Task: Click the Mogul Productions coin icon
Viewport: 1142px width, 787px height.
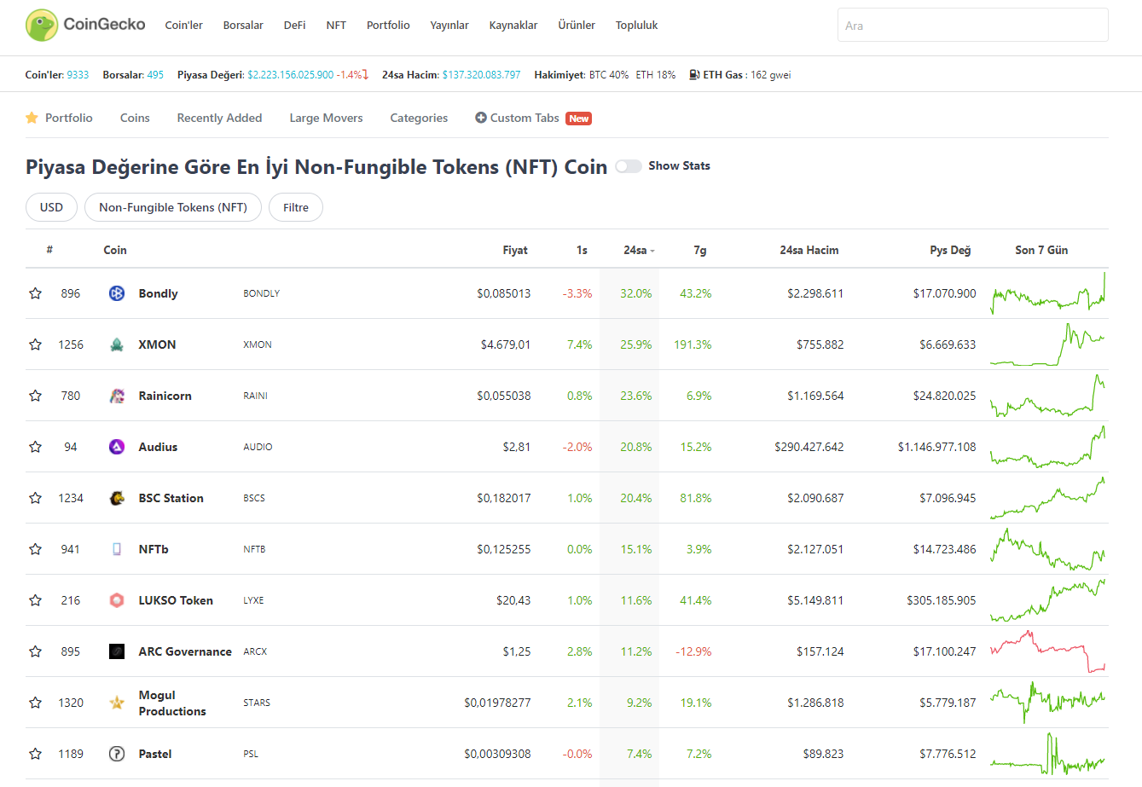Action: pos(117,703)
